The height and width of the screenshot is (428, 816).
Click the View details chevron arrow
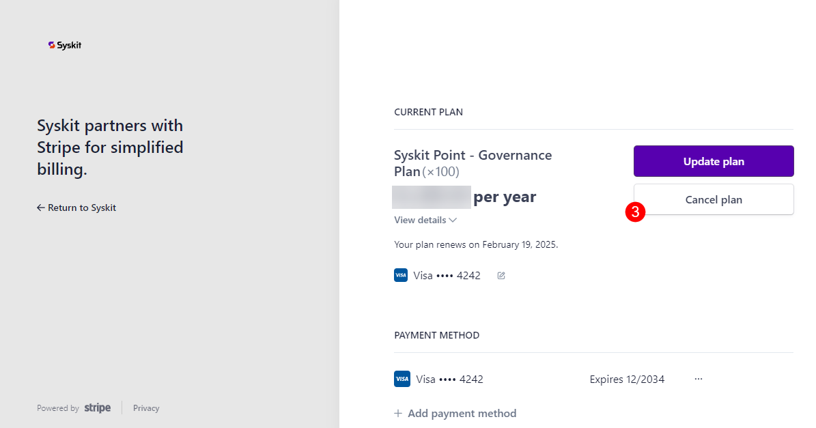tap(453, 220)
